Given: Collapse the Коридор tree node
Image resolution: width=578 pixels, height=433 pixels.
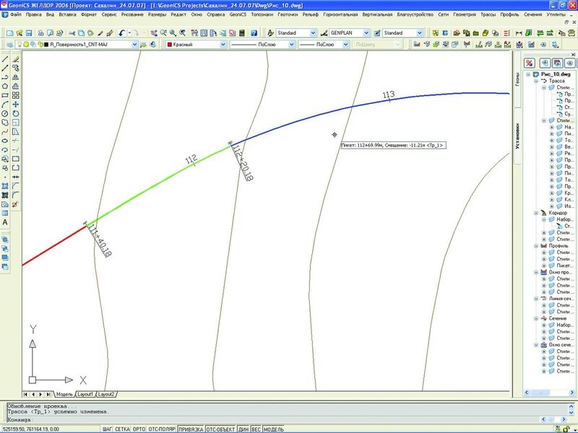Looking at the screenshot, I should coord(536,213).
